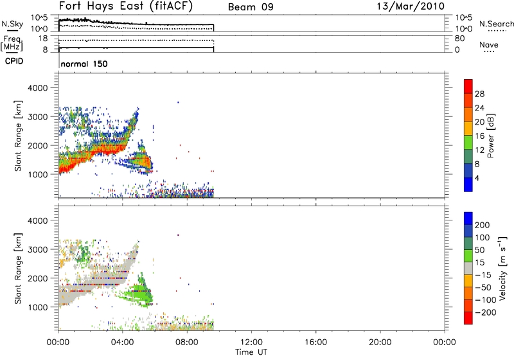Click red top segment of Power colorbar
Image resolution: width=514 pixels, height=356 pixels.
[x=468, y=86]
